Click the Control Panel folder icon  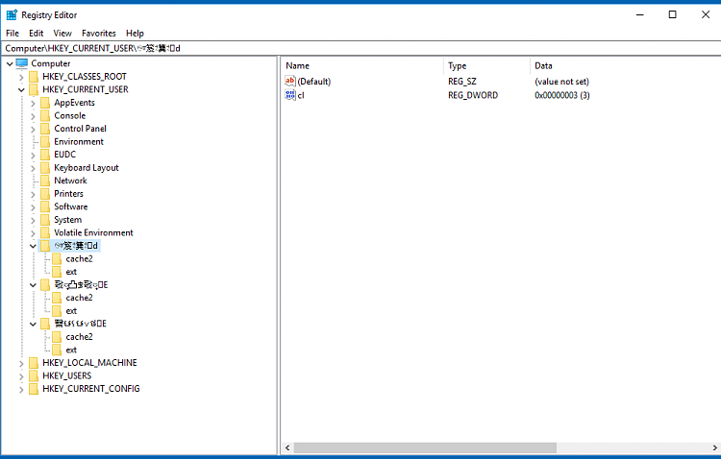pos(44,128)
